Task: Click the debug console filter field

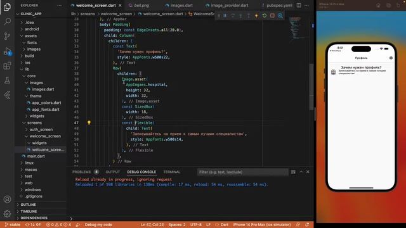Action: [242, 172]
